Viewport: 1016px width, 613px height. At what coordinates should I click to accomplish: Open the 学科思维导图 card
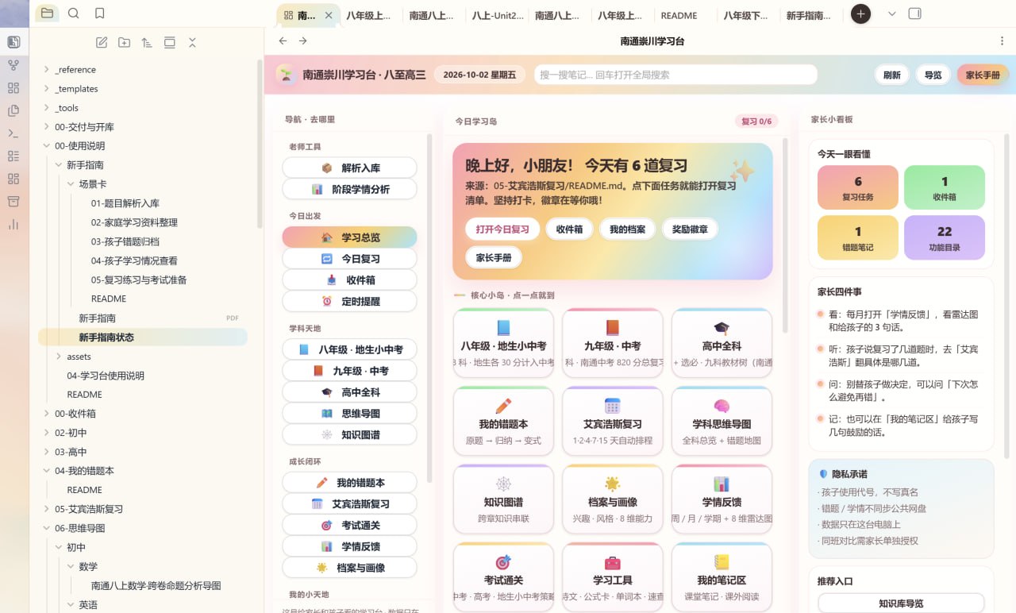[x=721, y=421]
